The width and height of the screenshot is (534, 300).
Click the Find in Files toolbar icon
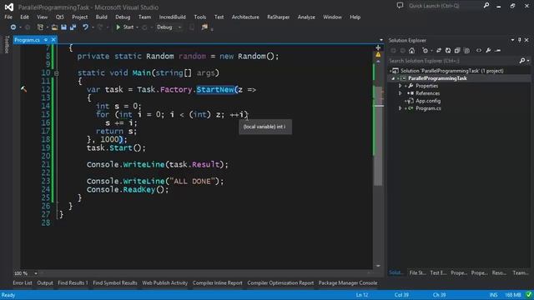click(204, 27)
